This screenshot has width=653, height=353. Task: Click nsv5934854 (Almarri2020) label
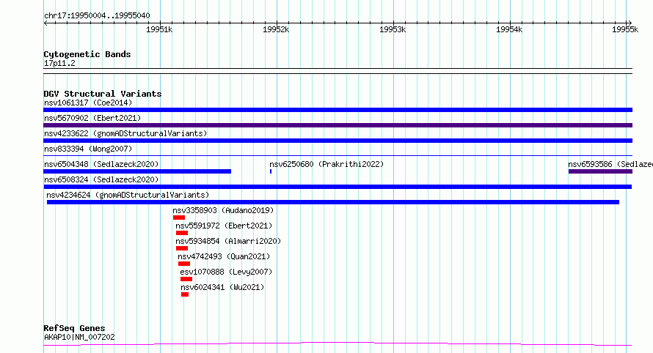(x=228, y=241)
